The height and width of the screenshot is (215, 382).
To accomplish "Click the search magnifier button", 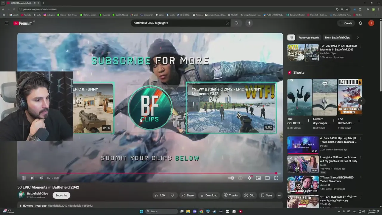I will [x=236, y=23].
